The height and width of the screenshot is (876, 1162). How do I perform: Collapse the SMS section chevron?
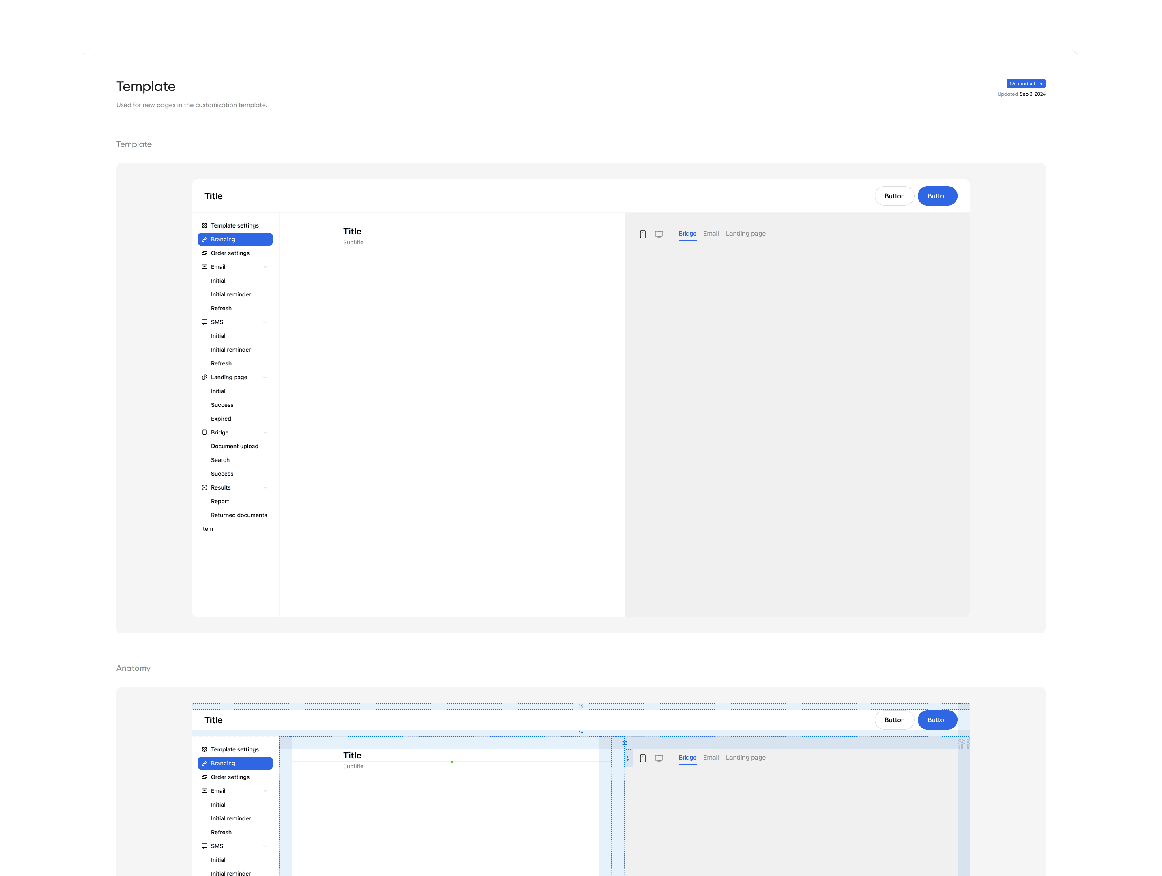coord(265,322)
